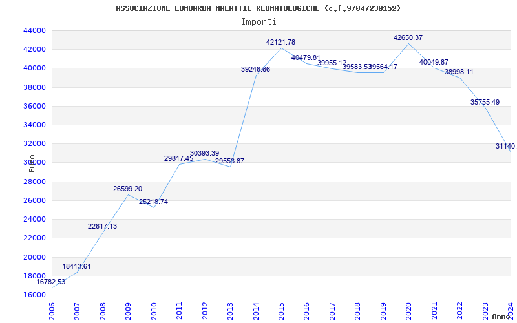This screenshot has width=517, height=323.
Task: Click the x-axis year label 2012
Action: point(205,311)
